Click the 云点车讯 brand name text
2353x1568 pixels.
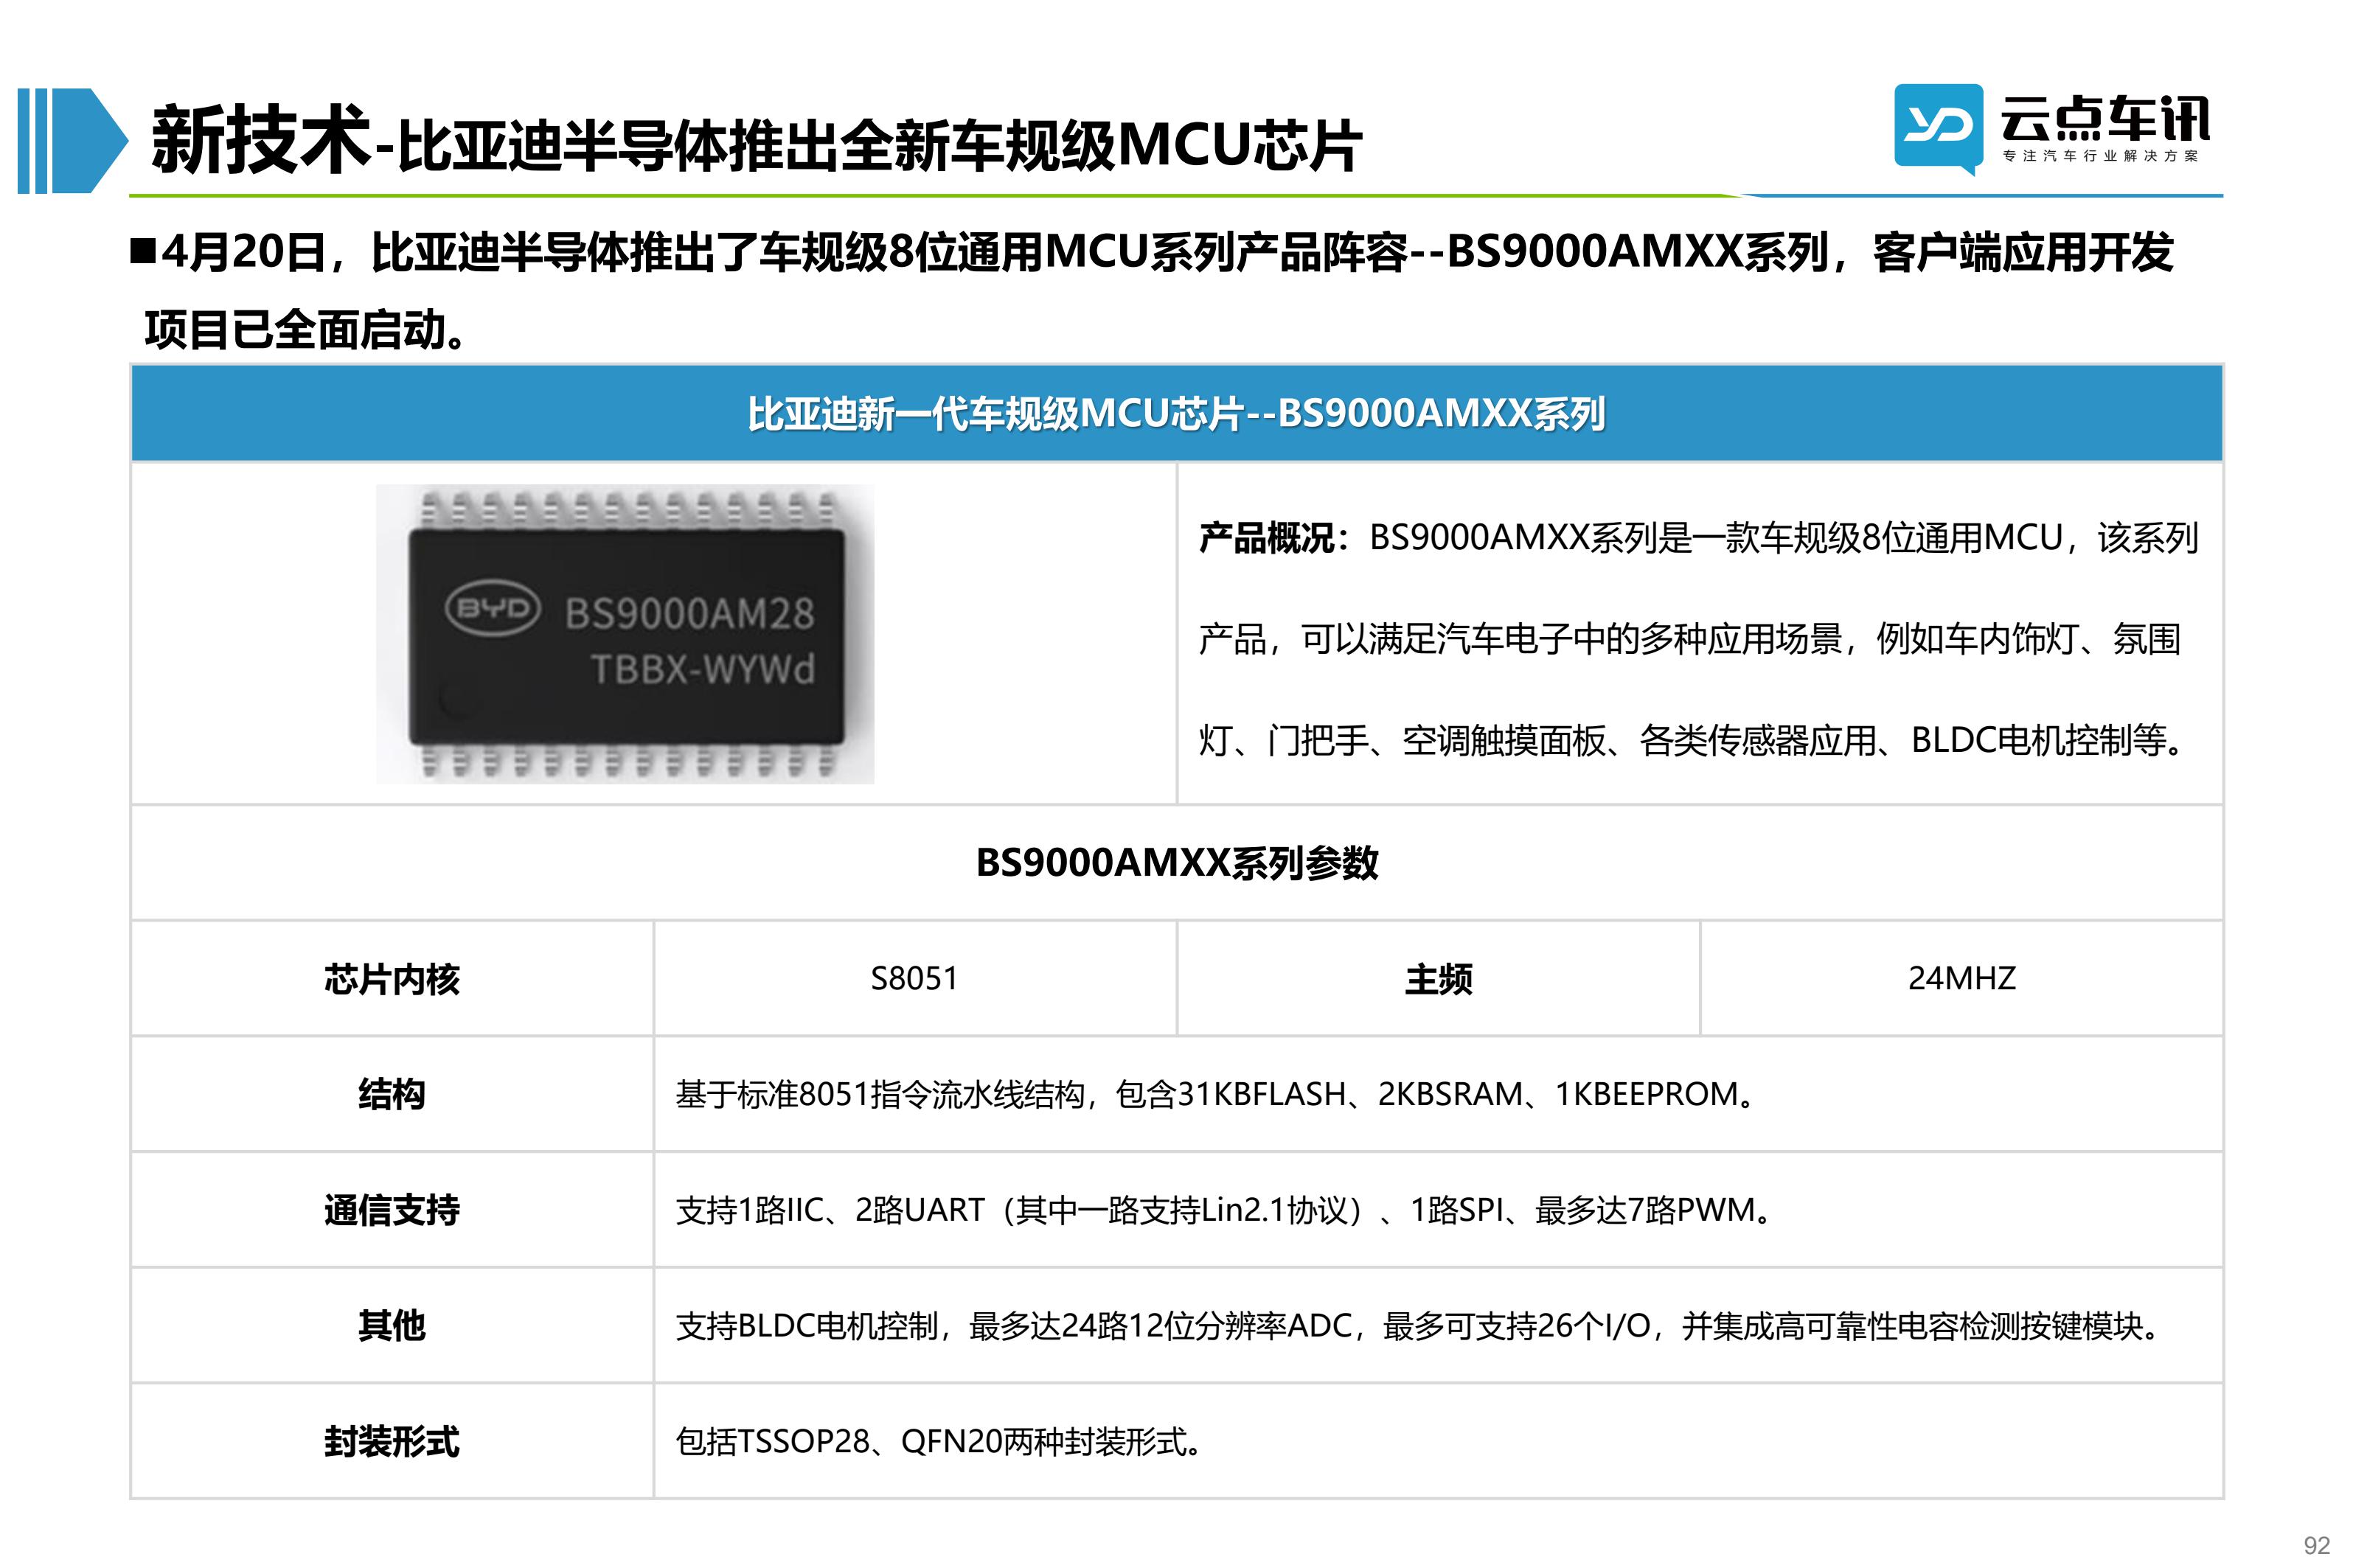[2105, 120]
